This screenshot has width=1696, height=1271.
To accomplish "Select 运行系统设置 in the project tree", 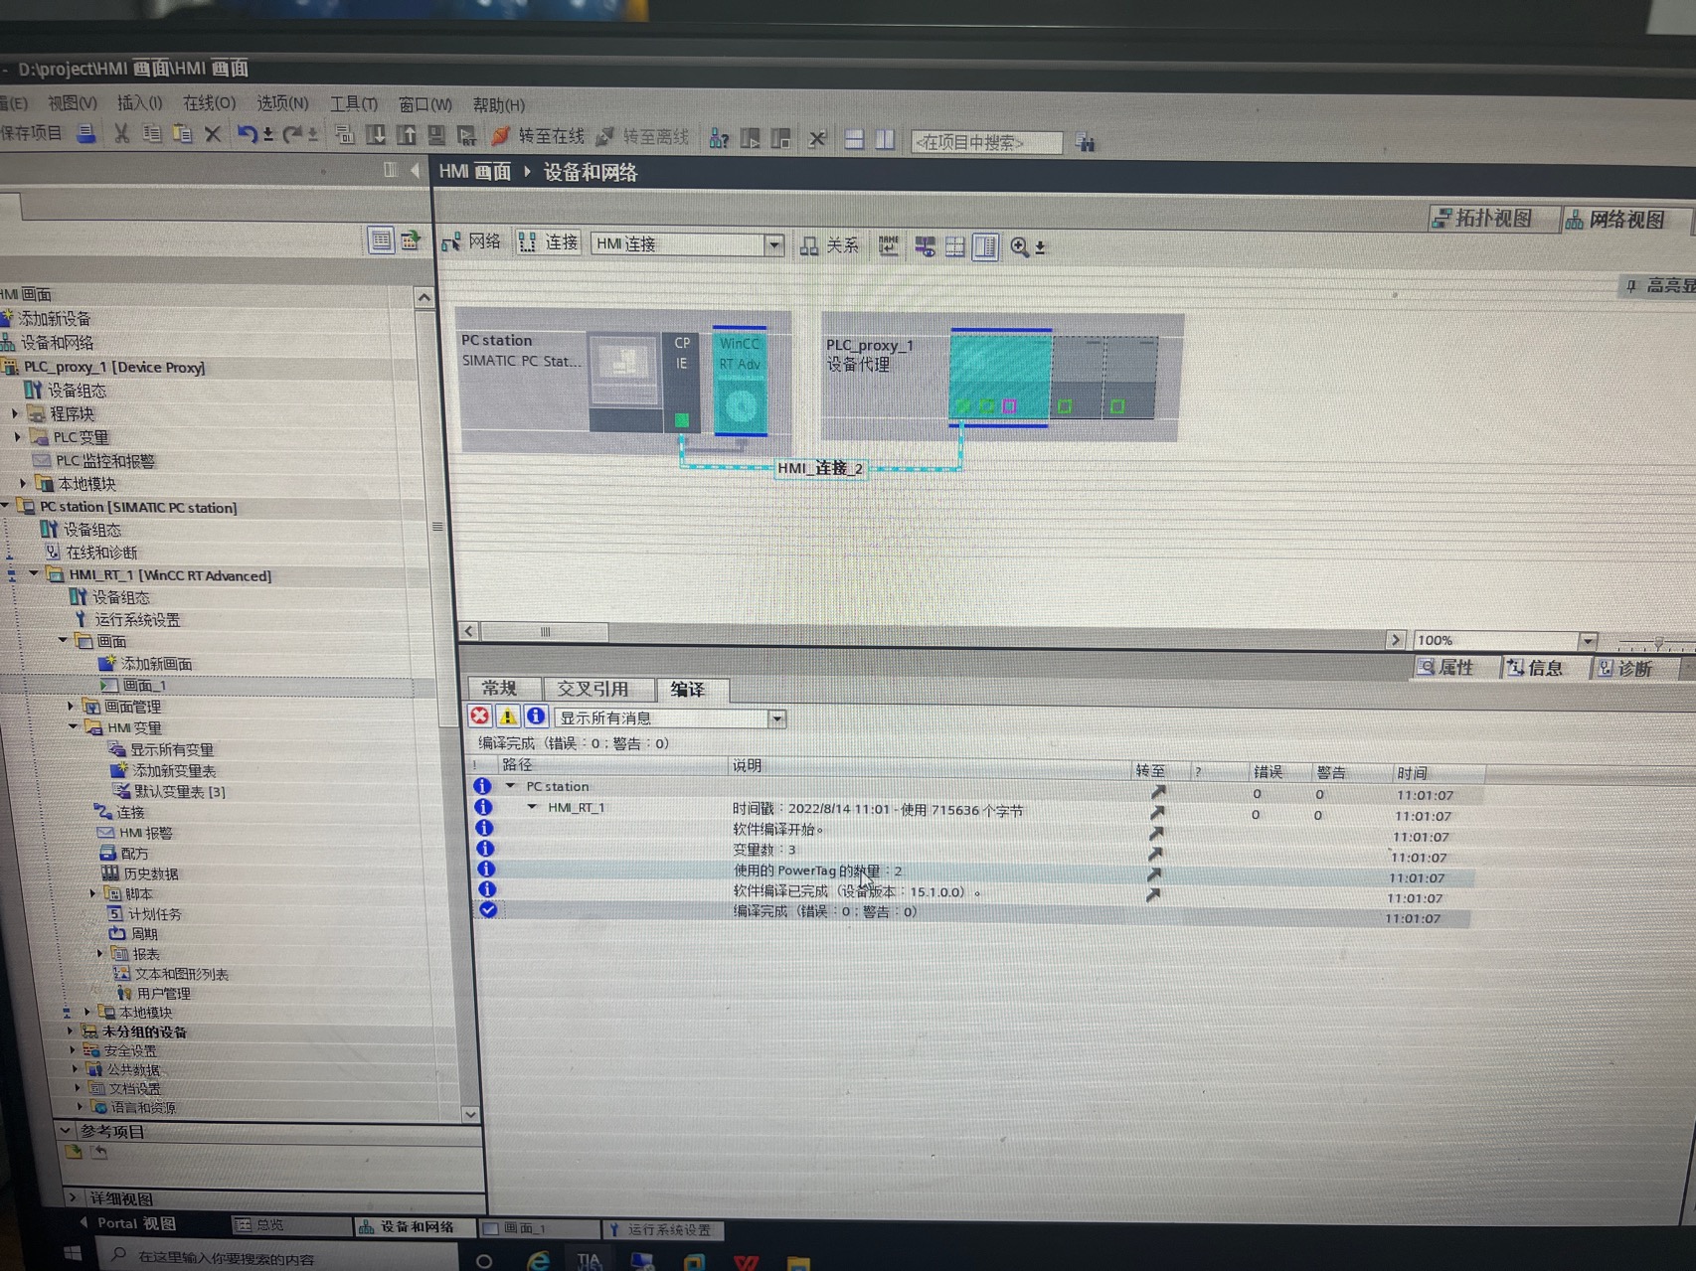I will [x=137, y=619].
